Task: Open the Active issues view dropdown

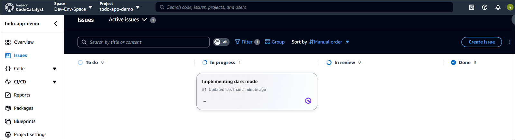Action: tap(128, 20)
